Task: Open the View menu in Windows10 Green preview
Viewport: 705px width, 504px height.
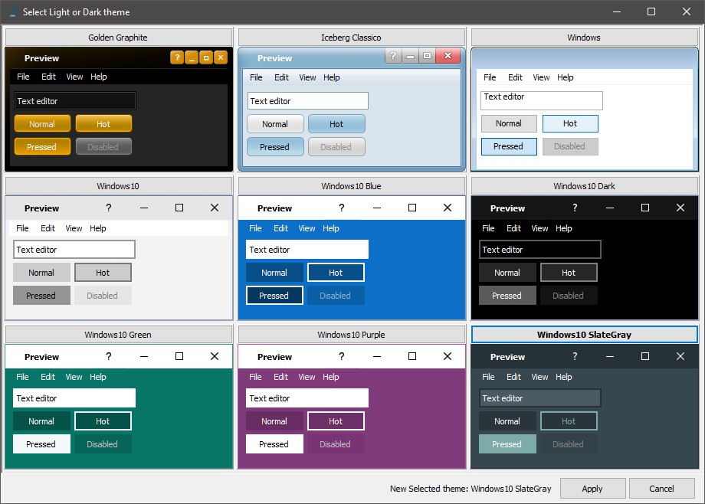Action: 74,377
